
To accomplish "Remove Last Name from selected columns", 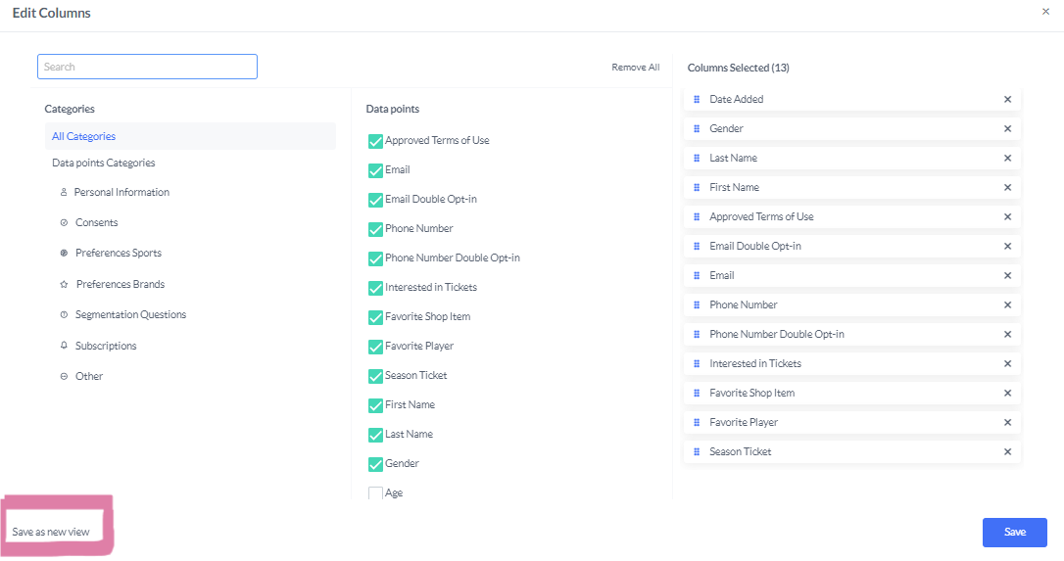I will click(1007, 159).
